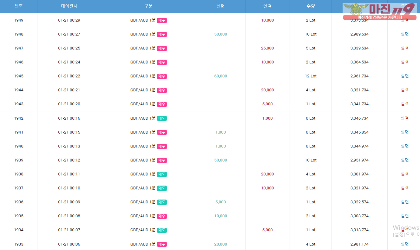The height and width of the screenshot is (250, 420).
Task: Click the balance 2,951,974 in row 1939
Action: click(359, 160)
